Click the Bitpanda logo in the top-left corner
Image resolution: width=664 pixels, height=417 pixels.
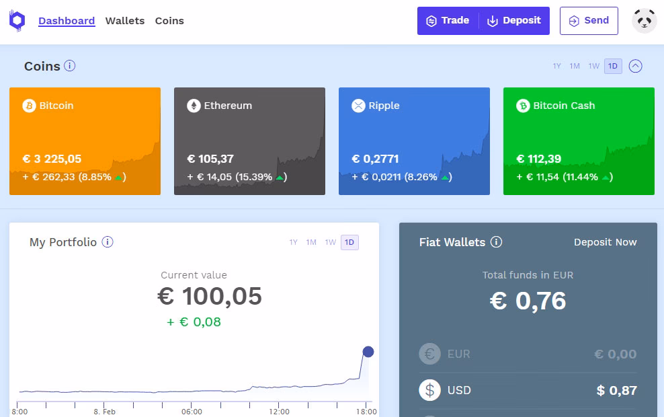[x=17, y=20]
